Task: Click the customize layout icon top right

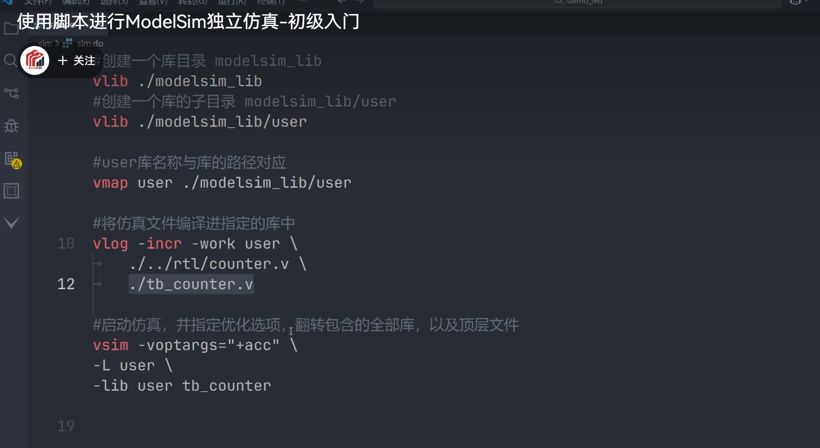Action: click(796, 2)
